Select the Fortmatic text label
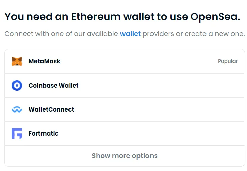 (44, 133)
